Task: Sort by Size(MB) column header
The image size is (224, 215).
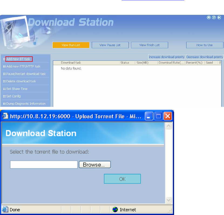Action: coord(142,63)
